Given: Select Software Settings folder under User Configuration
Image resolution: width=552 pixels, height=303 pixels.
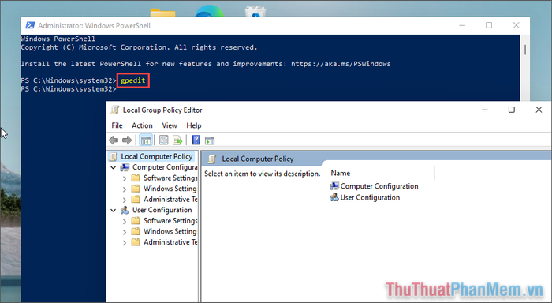Looking at the screenshot, I should pyautogui.click(x=170, y=221).
